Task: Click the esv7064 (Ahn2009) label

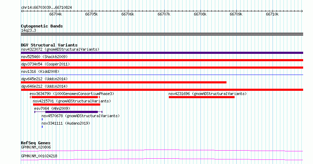Action: click(x=52, y=108)
